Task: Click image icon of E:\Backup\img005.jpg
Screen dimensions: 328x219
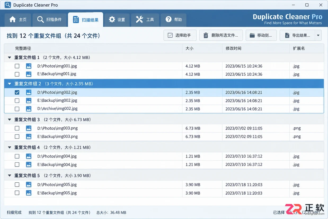Action: click(x=29, y=193)
